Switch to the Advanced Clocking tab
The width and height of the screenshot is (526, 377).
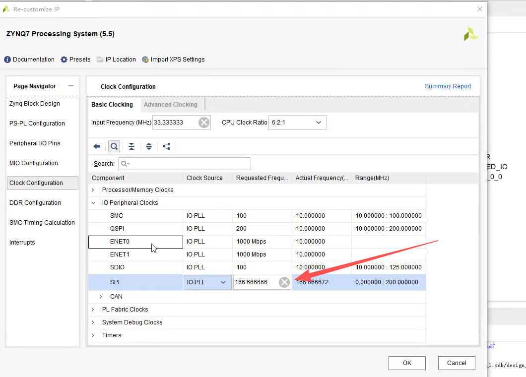pos(170,104)
